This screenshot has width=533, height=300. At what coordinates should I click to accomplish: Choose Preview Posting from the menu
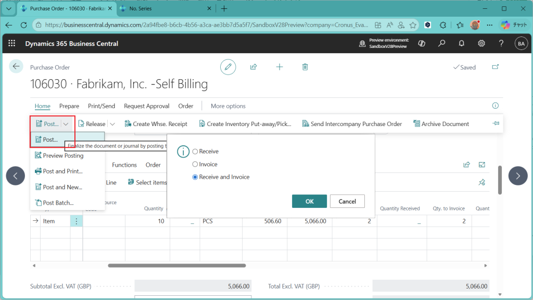[x=62, y=155]
